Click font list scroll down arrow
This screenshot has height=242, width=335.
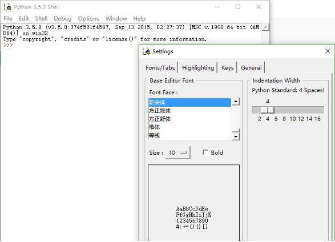click(236, 136)
